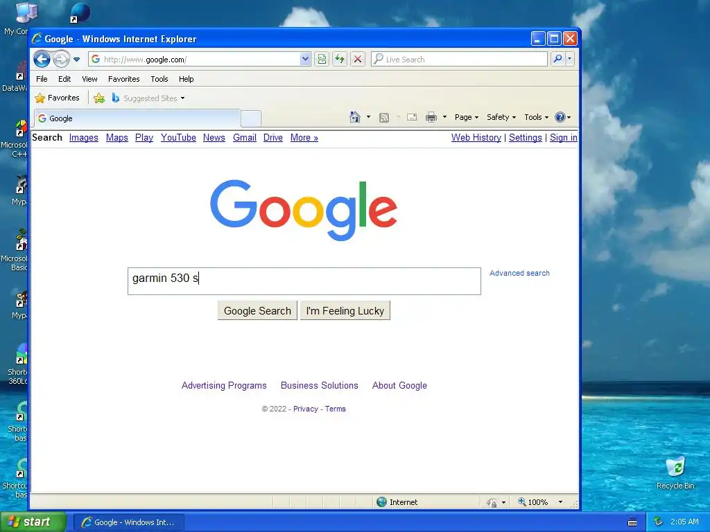Open the Privacy link

click(306, 409)
